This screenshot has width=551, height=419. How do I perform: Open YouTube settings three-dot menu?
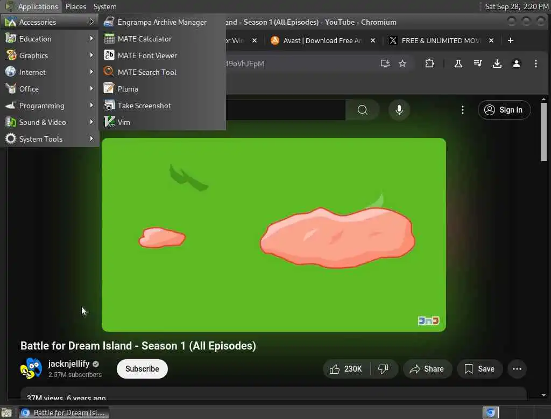(x=462, y=110)
